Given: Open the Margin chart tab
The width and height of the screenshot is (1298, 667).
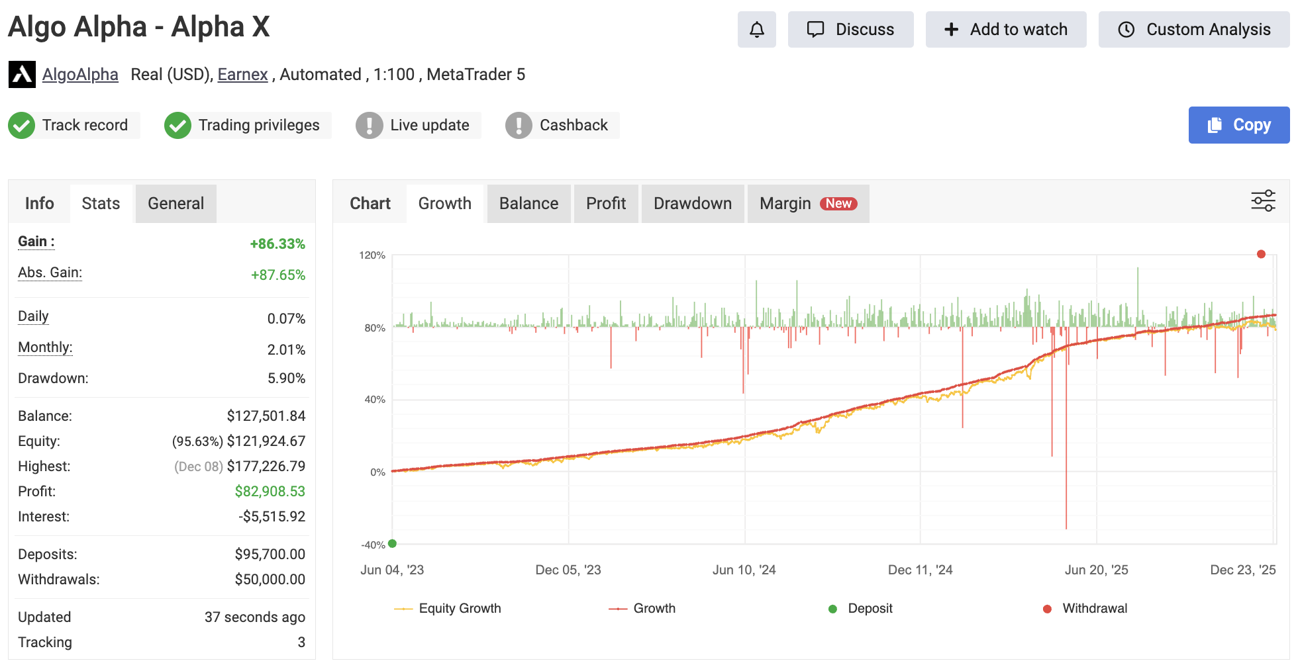Looking at the screenshot, I should (808, 203).
